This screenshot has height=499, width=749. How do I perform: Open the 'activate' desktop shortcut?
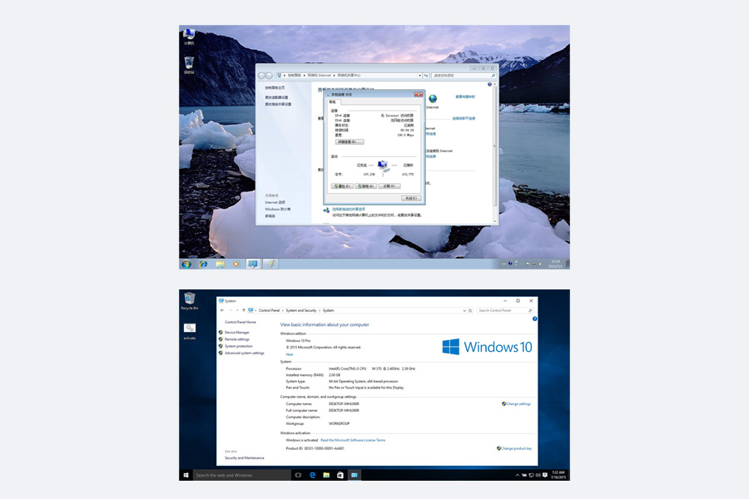(190, 331)
